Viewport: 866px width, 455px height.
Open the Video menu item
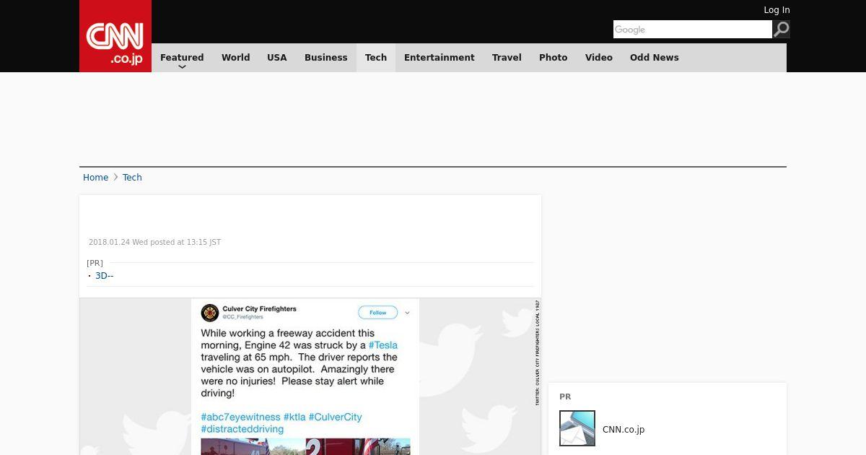[x=599, y=57]
